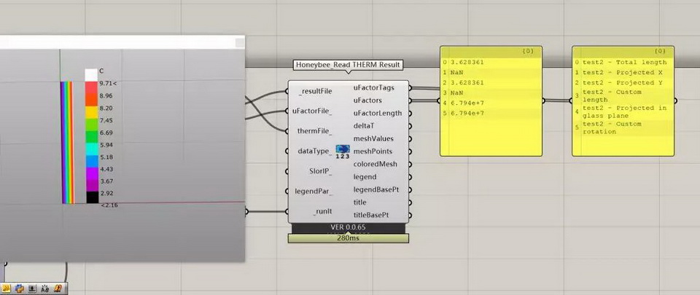Click the coloredMesh output parameter
This screenshot has height=295, width=700.
tap(375, 164)
